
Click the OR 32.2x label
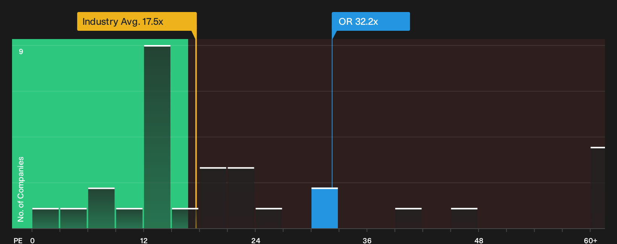[x=371, y=21]
